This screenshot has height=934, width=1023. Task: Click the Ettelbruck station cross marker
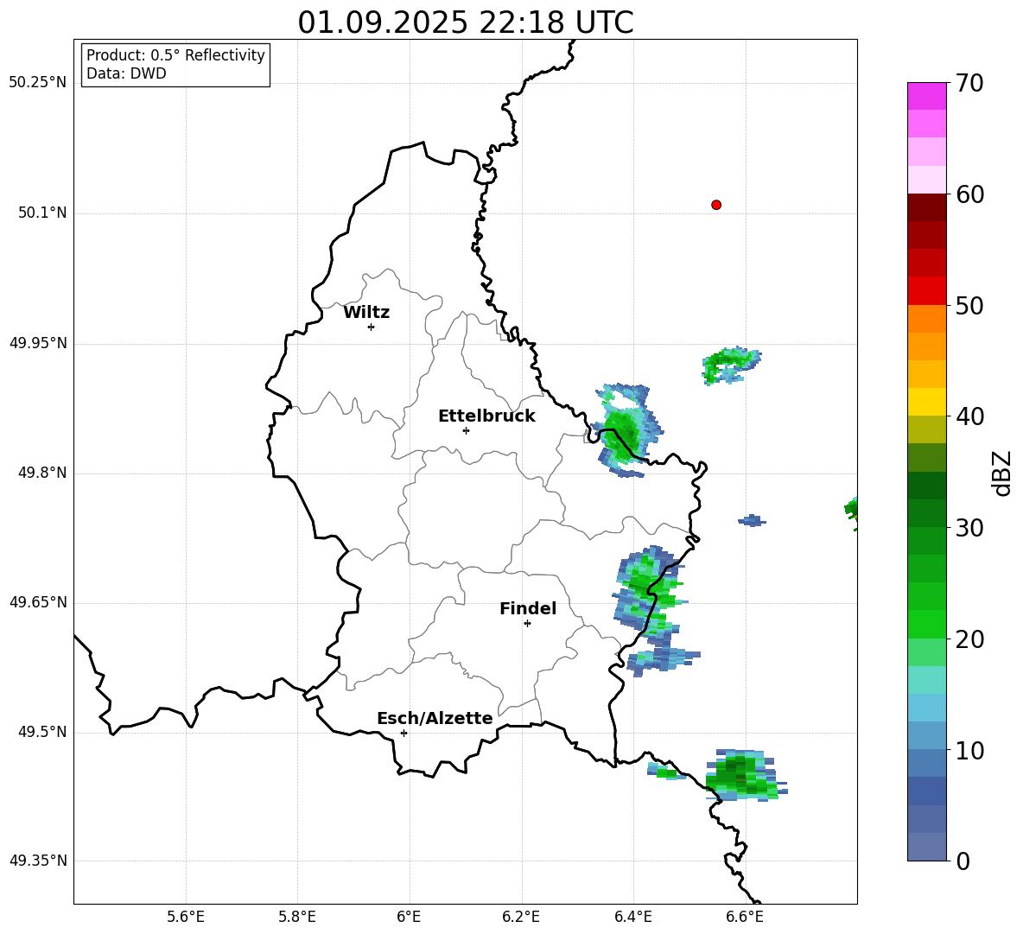[466, 430]
